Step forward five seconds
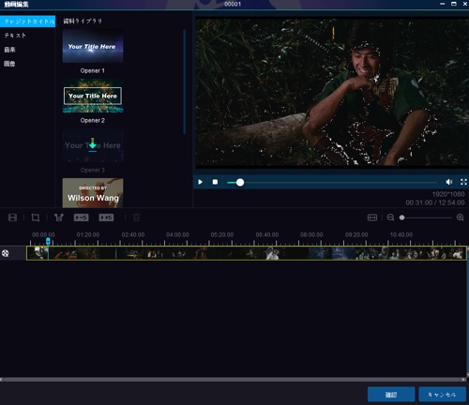Image resolution: width=469 pixels, height=405 pixels. [x=106, y=217]
